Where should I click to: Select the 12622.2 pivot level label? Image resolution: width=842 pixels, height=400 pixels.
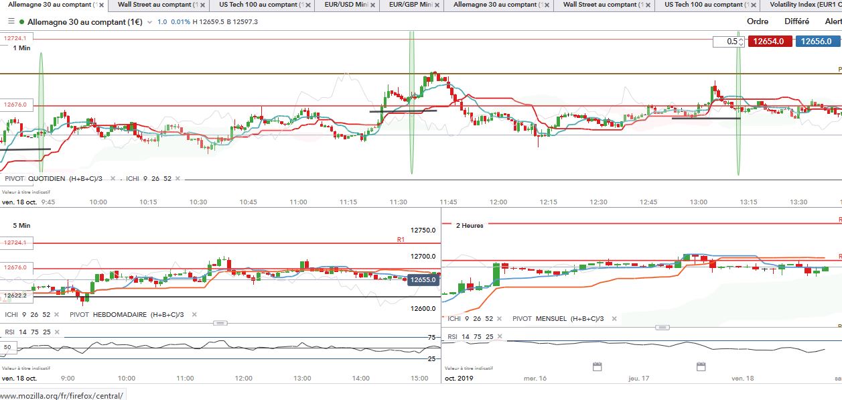click(x=15, y=295)
